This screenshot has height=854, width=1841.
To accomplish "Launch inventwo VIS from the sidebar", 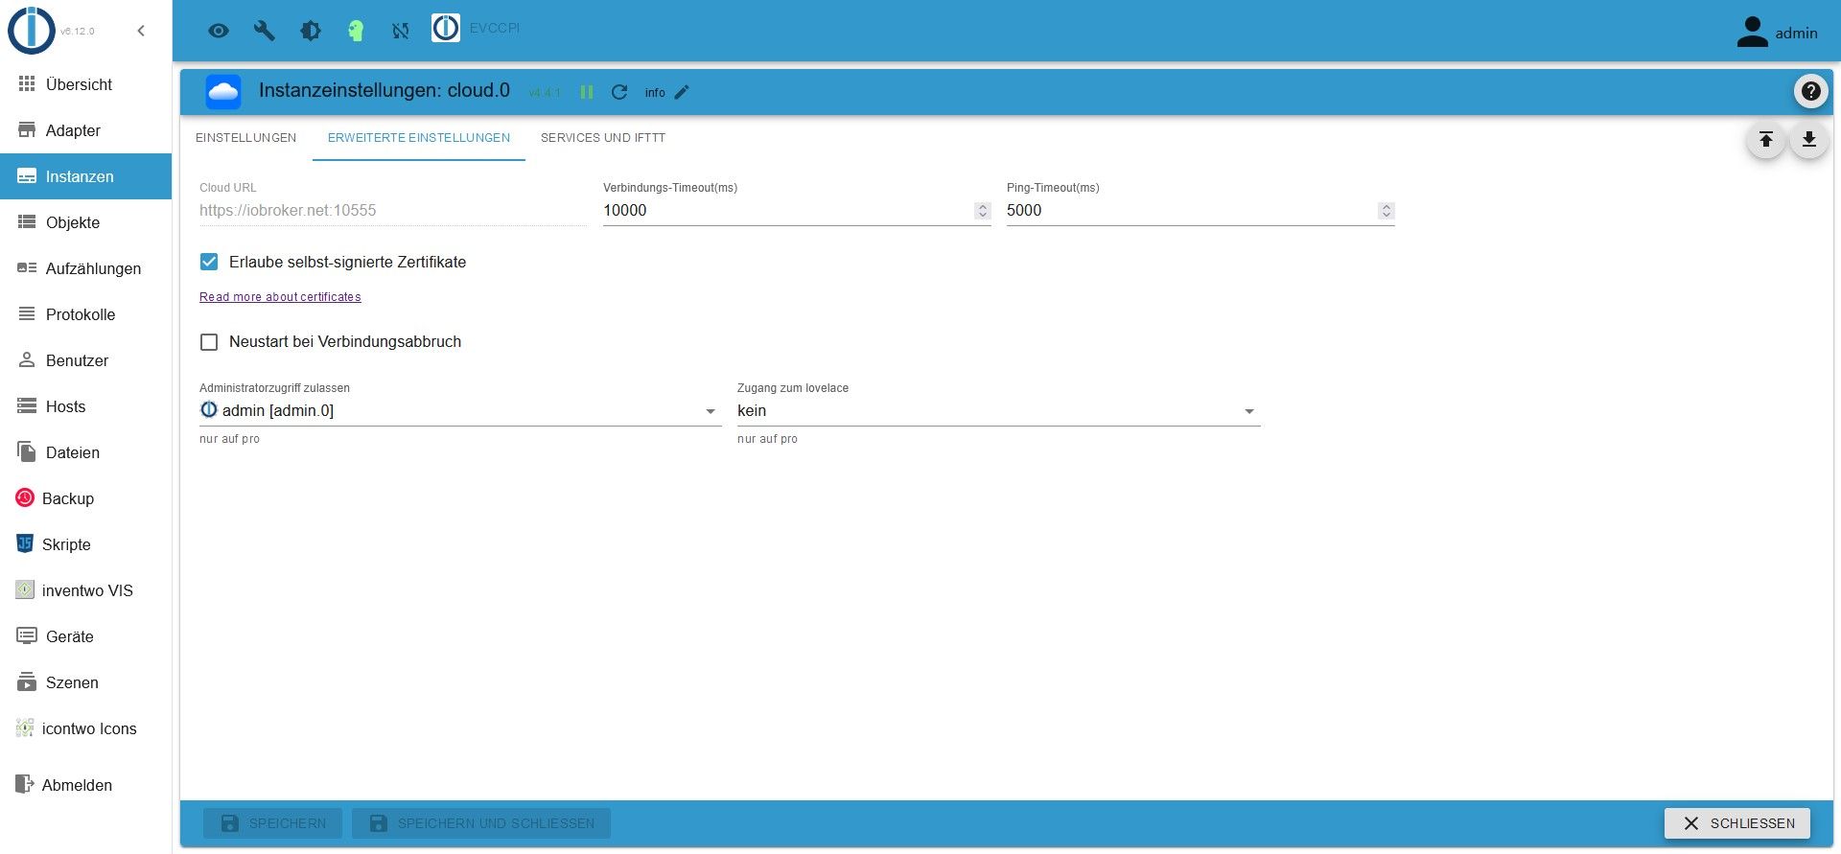I will click(x=85, y=590).
